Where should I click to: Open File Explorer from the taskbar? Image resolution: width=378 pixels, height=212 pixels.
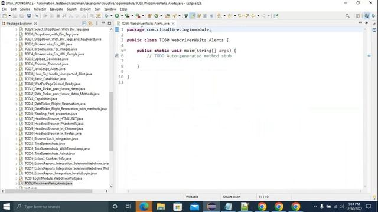coord(161,207)
